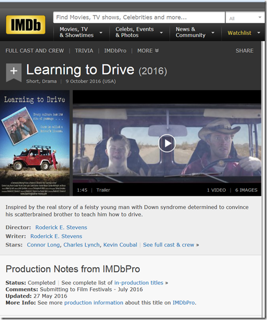The width and height of the screenshot is (267, 320).
Task: Open in-production titles link
Action: (139, 283)
